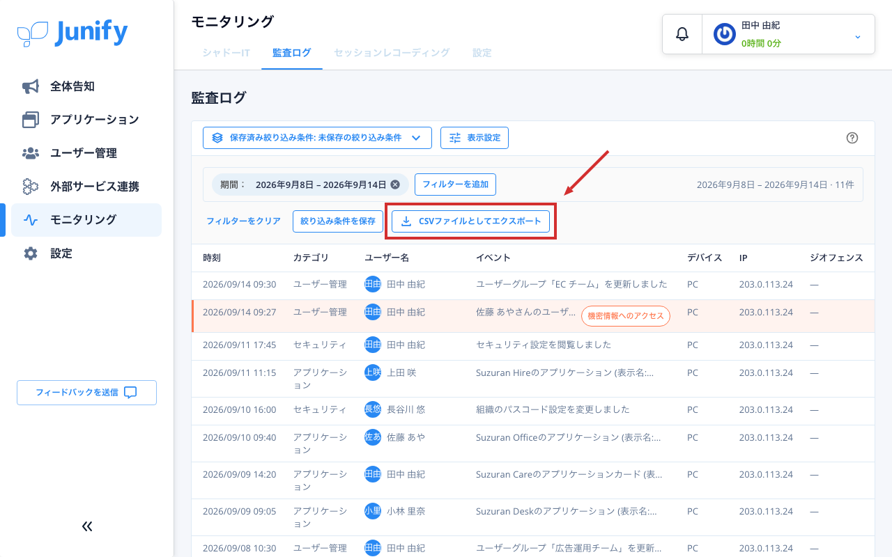This screenshot has width=892, height=557.
Task: Collapse the sidebar with double-chevron icon
Action: coord(87,526)
